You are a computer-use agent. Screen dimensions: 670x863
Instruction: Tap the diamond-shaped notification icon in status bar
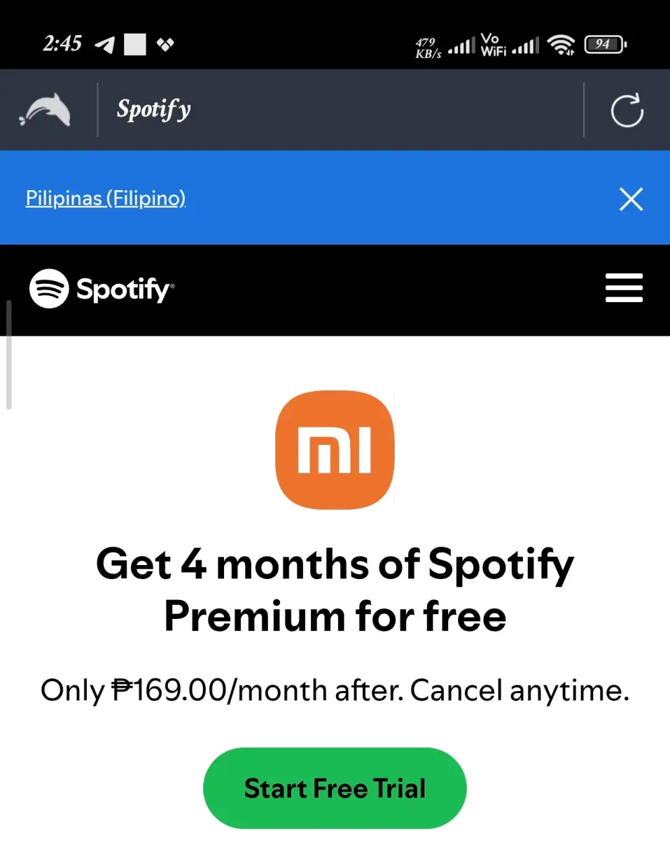165,44
